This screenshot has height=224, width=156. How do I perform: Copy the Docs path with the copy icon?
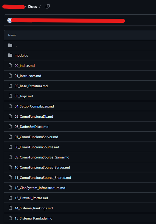click(x=48, y=7)
